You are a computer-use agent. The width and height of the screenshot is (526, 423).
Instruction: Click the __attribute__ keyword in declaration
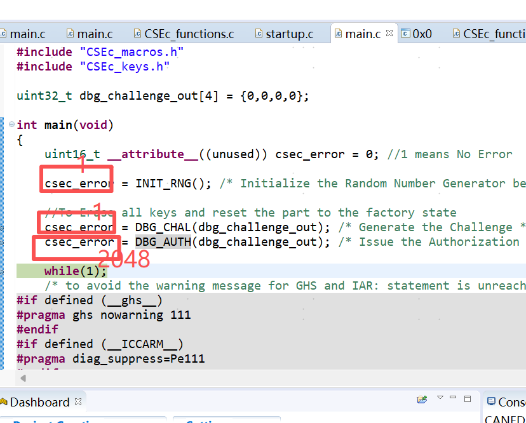click(152, 154)
